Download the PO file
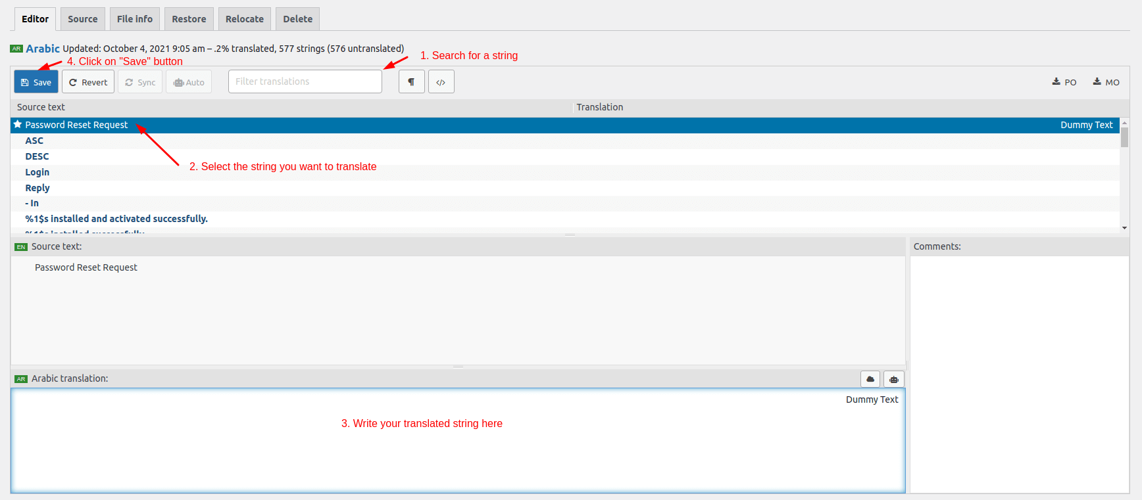 (x=1064, y=82)
